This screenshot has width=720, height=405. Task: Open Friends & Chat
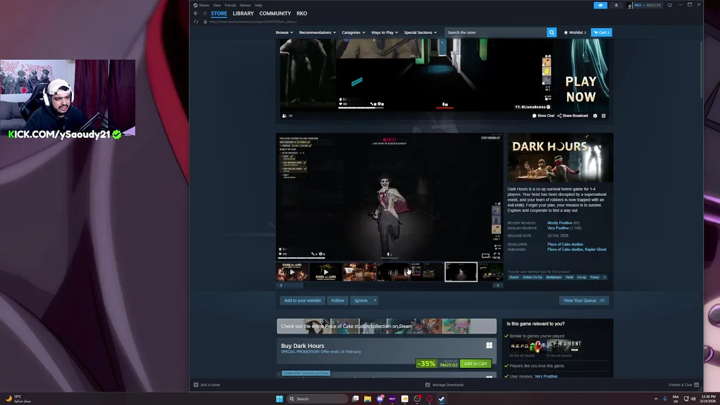click(x=683, y=385)
